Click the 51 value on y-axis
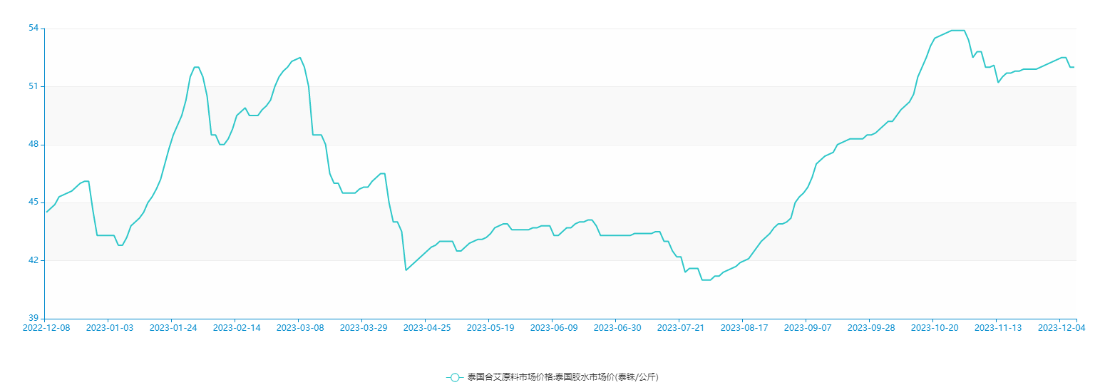 (x=34, y=86)
